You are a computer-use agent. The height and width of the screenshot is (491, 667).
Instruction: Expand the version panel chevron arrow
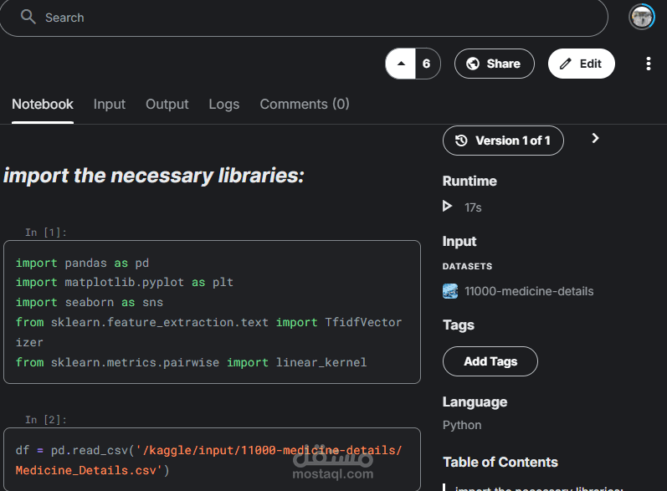pyautogui.click(x=595, y=138)
